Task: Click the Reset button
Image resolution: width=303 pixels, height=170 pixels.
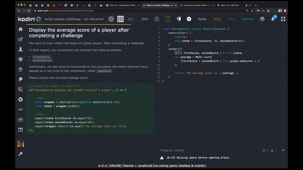Action: click(x=202, y=19)
